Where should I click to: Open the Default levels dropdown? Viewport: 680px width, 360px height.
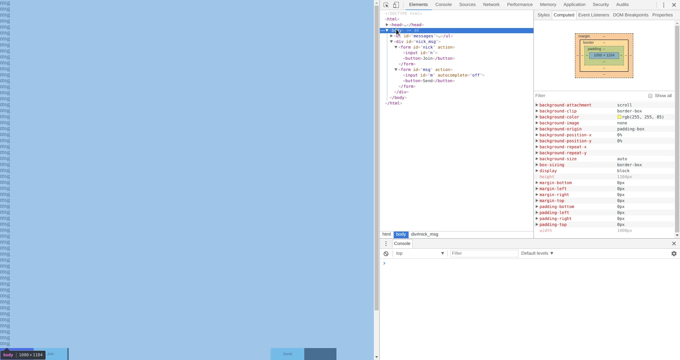pos(537,253)
